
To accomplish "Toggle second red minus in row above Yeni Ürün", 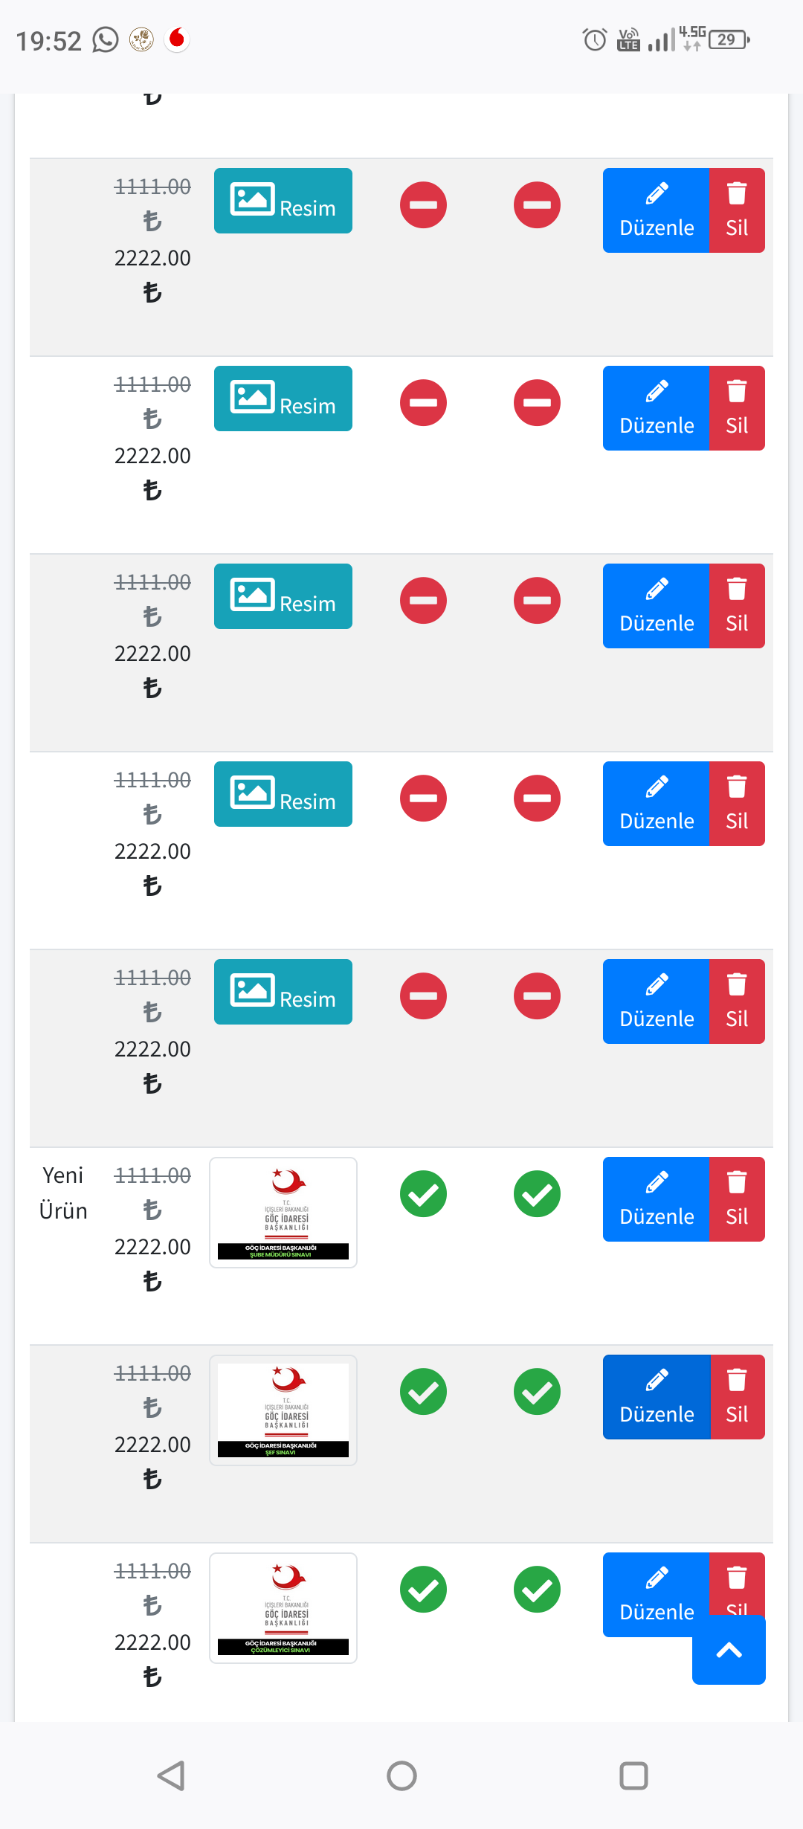I will 537,996.
